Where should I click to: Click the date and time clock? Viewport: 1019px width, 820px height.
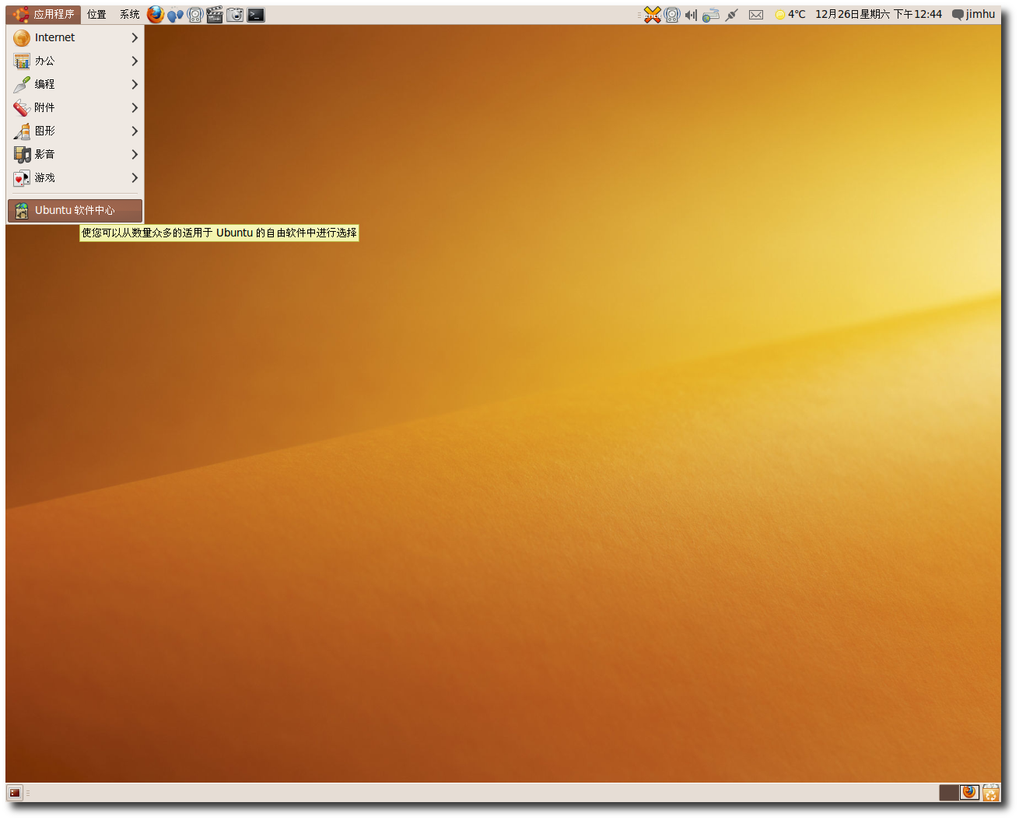[x=878, y=14]
